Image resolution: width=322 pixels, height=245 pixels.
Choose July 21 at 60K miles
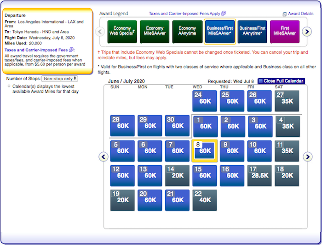pyautogui.click(x=177, y=200)
